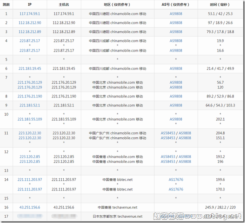This screenshot has height=223, width=245.
Task: Select hostname text 43.251.156.6 in 主机名 column
Action: click(x=64, y=207)
